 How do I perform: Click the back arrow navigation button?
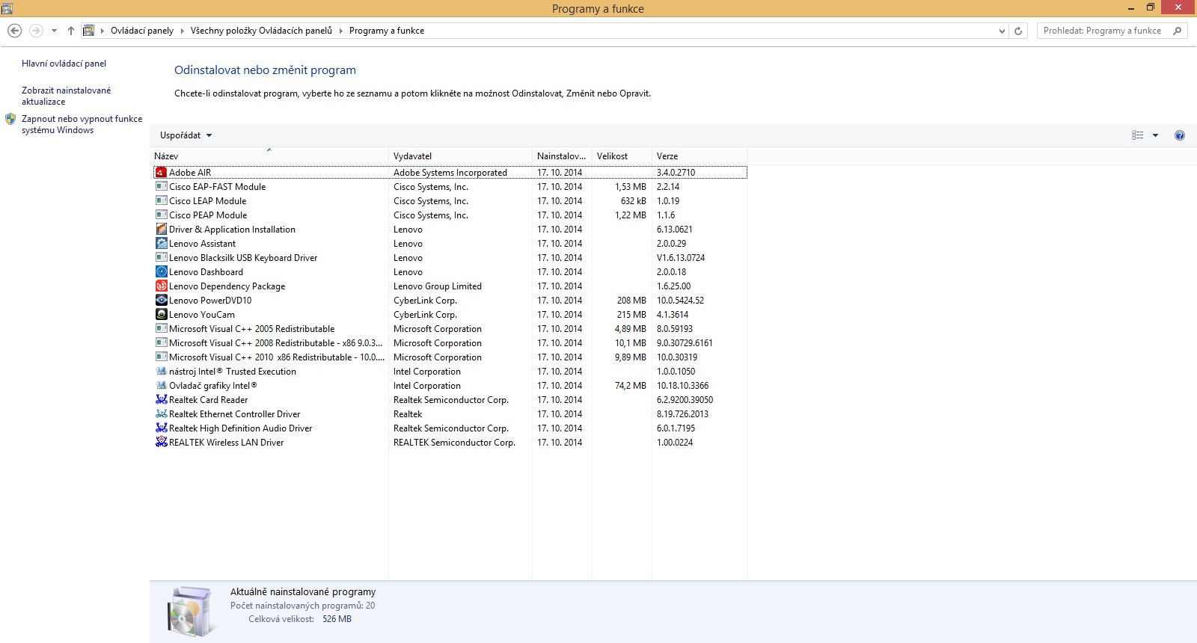[14, 31]
